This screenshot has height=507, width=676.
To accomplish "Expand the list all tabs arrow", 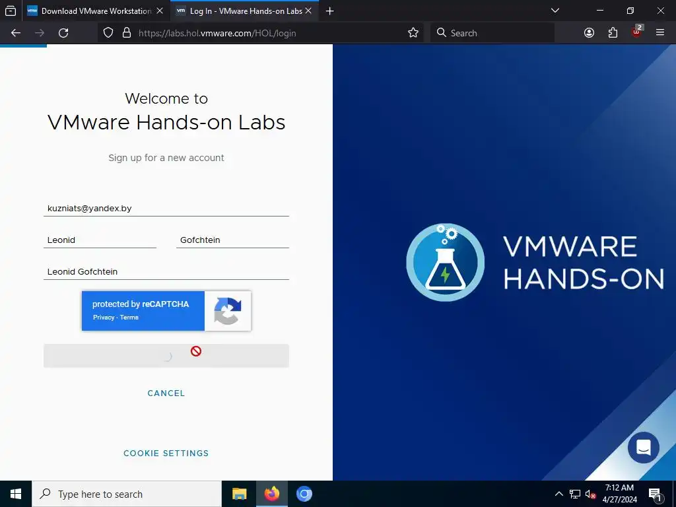I will 555,11.
